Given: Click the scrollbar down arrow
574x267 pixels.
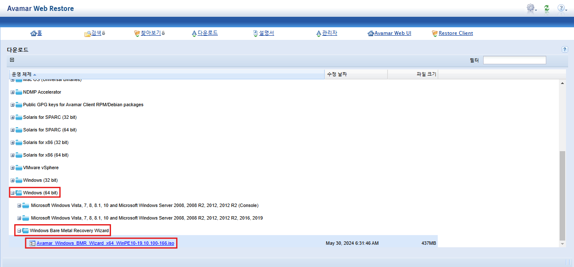Looking at the screenshot, I should (x=563, y=244).
